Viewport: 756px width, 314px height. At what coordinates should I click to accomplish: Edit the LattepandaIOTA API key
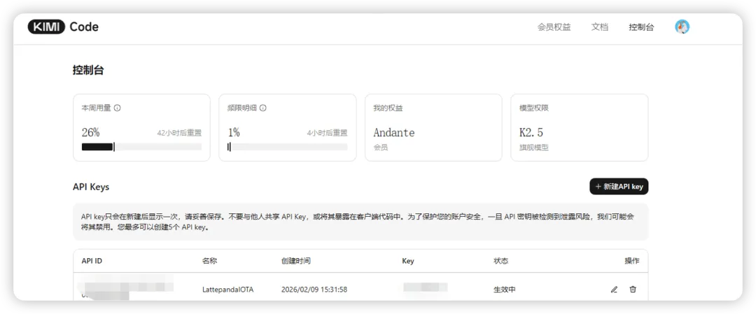click(614, 290)
